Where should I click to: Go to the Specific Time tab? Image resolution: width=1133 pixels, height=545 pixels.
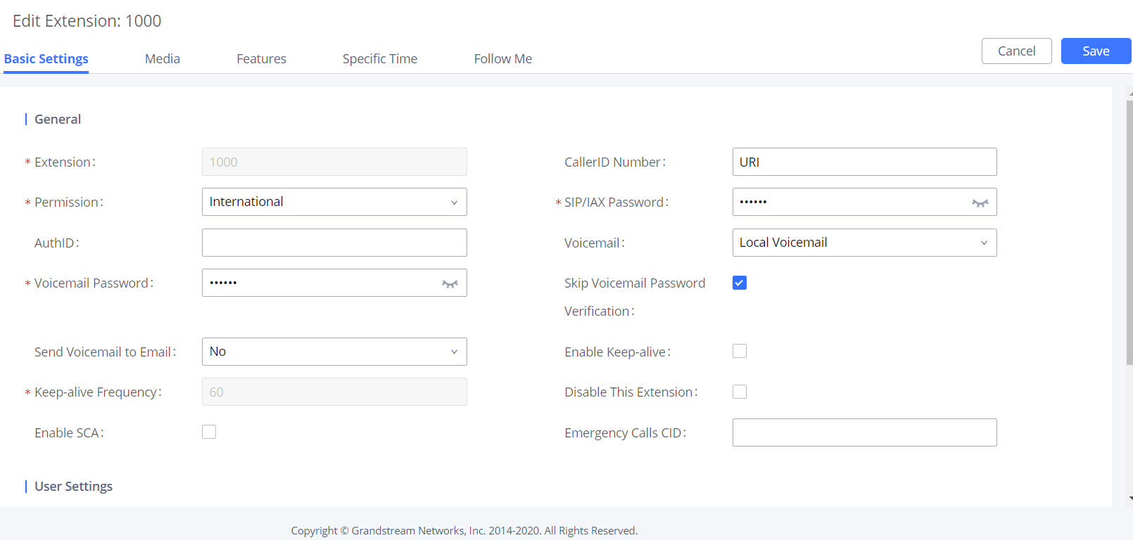(380, 59)
